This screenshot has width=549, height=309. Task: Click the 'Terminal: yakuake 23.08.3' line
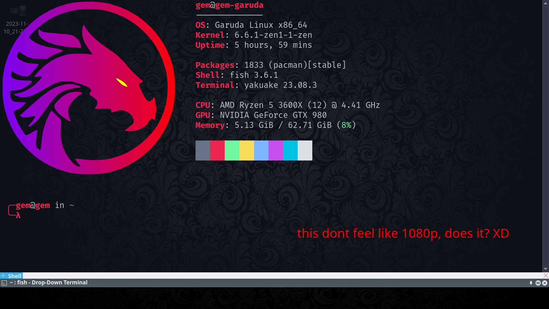[x=256, y=85]
